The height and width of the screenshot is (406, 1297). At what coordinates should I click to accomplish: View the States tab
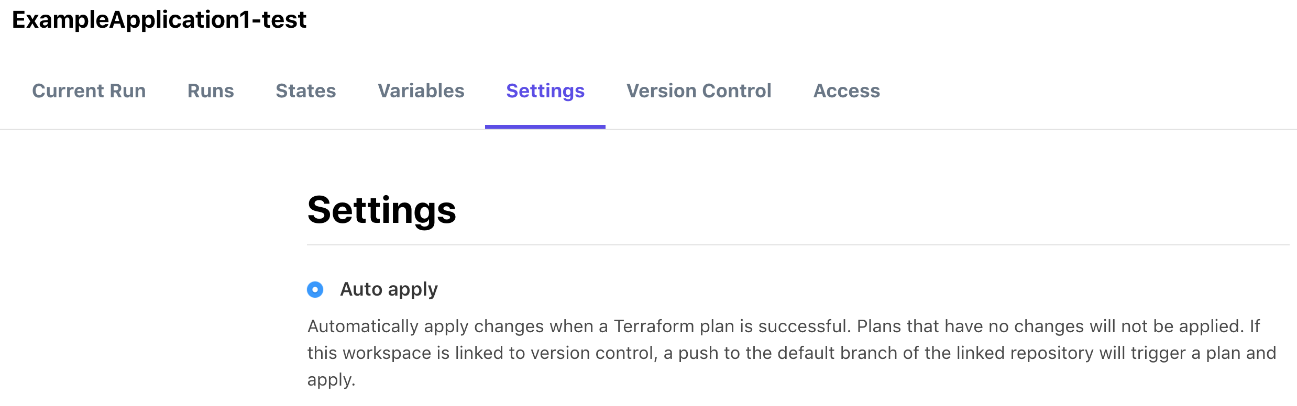coord(306,91)
